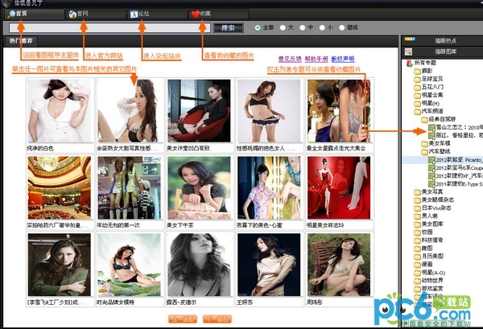Open the 王妍苏 thumbnail
This screenshot has width=483, height=329.
269,265
